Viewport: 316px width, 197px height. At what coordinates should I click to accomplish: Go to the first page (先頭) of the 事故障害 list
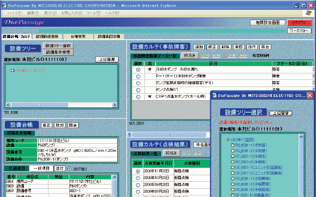[x=204, y=56]
